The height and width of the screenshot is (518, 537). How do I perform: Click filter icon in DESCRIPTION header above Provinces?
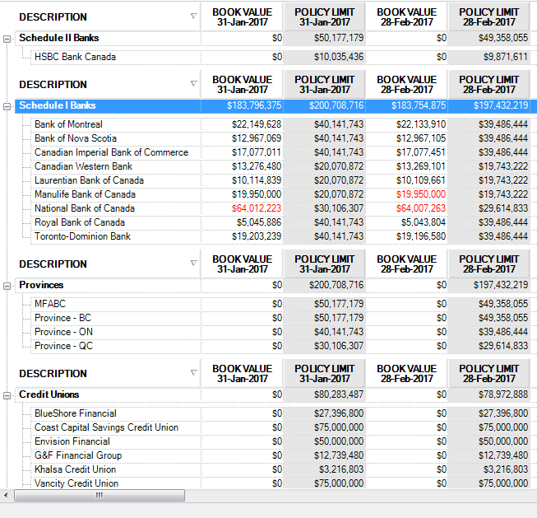(194, 264)
